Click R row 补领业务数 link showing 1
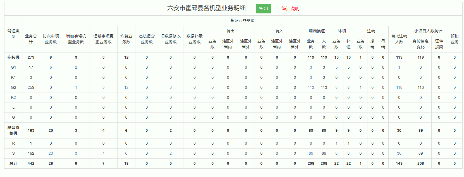This screenshot has height=177, width=464. click(x=336, y=143)
